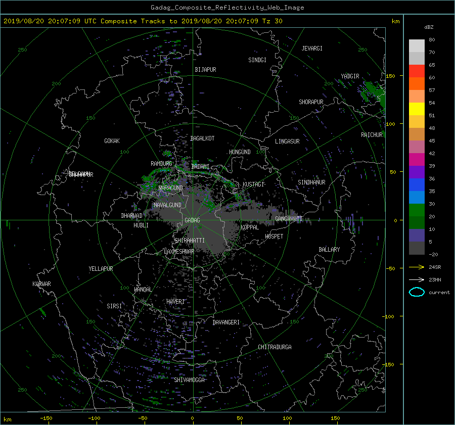
Task: Click the DHARWAD city label
Action: 132,216
